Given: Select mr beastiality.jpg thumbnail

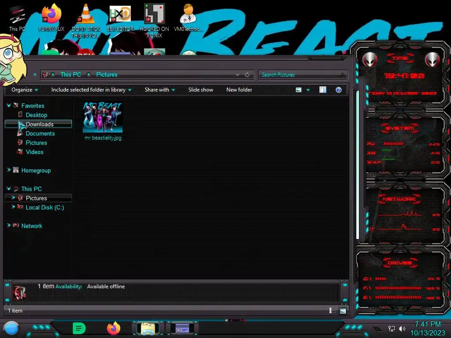Looking at the screenshot, I should click(x=103, y=121).
